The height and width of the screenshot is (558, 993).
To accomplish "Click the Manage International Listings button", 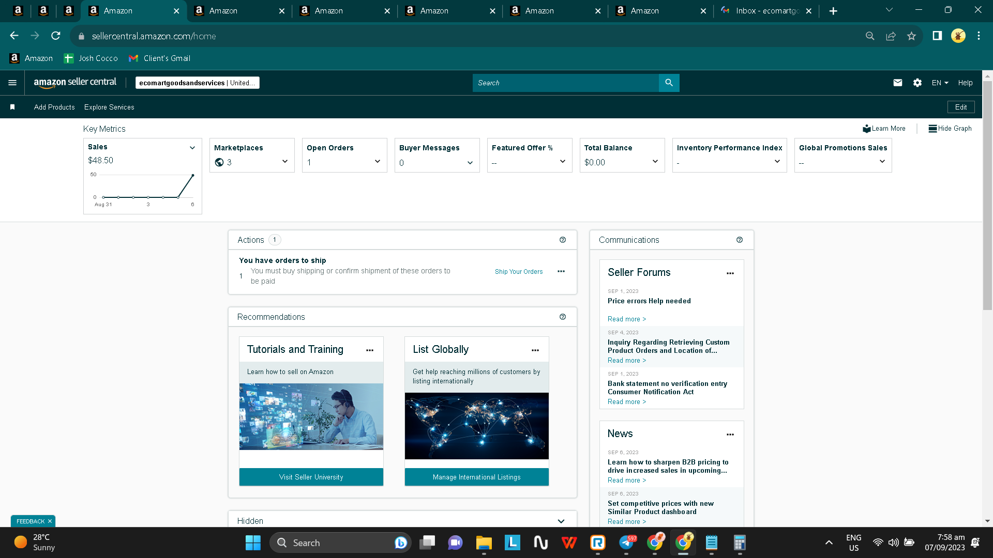I will [477, 477].
